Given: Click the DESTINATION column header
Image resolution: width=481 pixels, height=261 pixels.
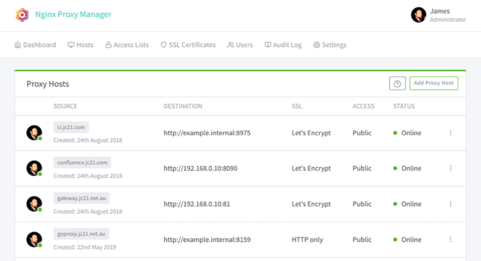Looking at the screenshot, I should click(x=183, y=106).
